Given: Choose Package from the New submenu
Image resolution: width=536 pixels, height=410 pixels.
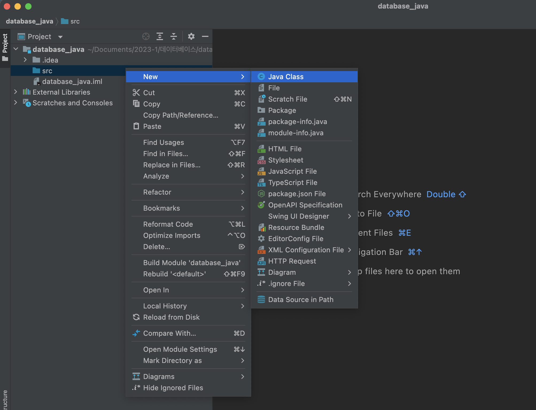Looking at the screenshot, I should [x=282, y=110].
